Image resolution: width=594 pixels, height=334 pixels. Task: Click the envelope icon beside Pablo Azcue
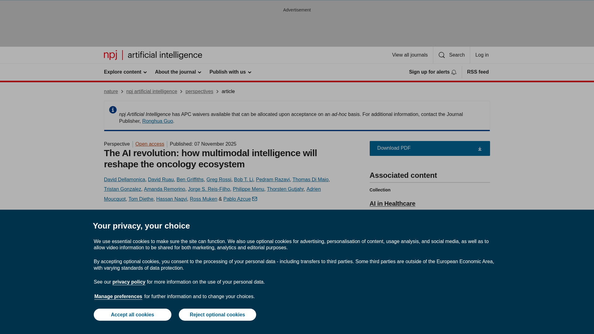255,199
